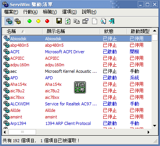Select the abp480n5 name entry
Viewport: 160px width, 146px height.
tap(20, 45)
